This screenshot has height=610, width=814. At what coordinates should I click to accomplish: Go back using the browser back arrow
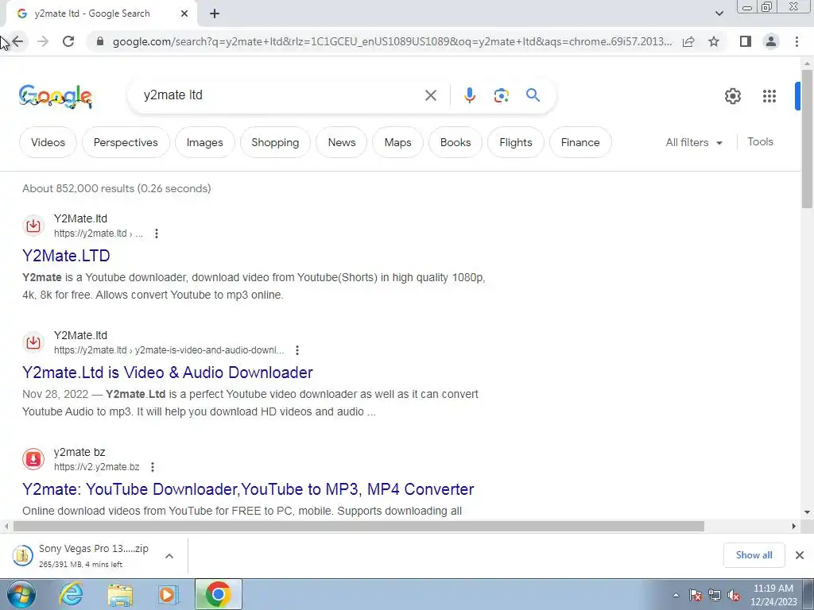click(x=17, y=41)
